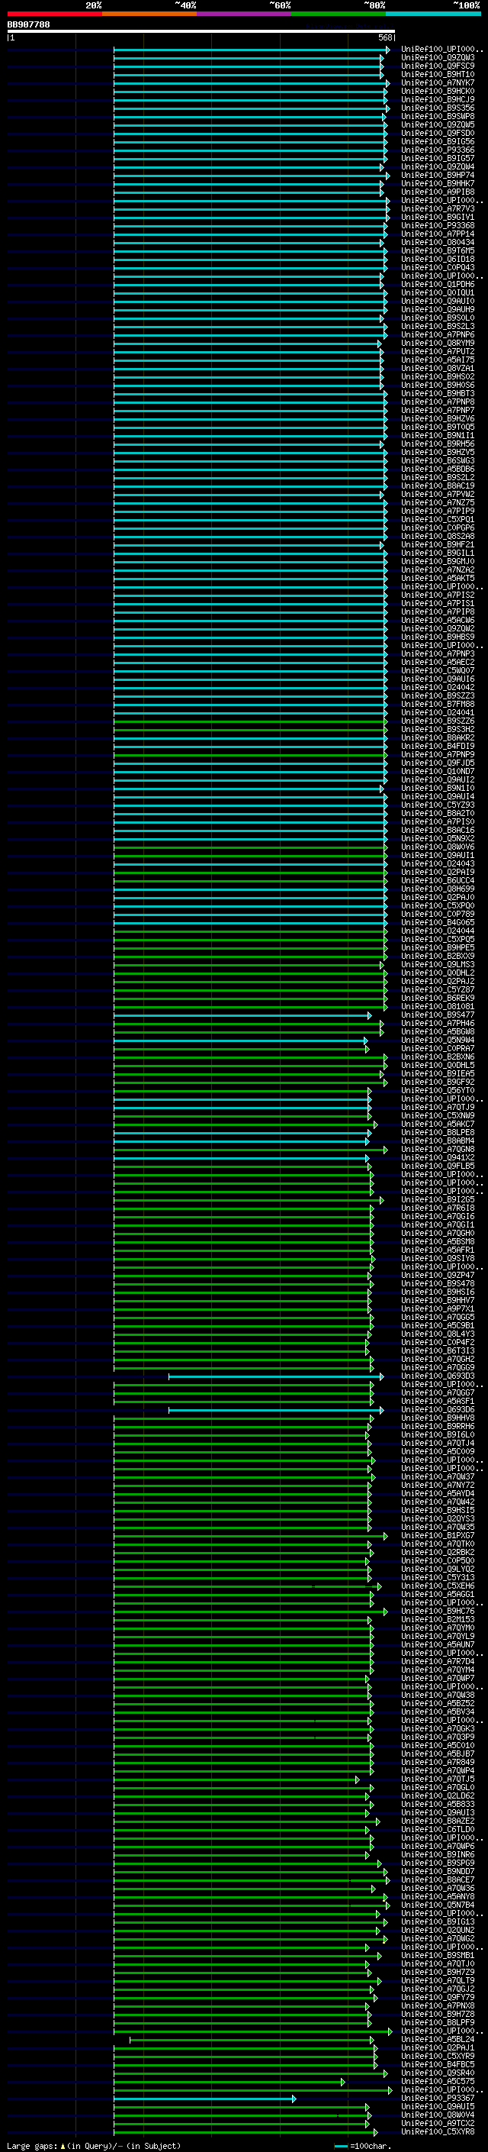Select hit label UniRef100_A7PH46

(438, 1024)
